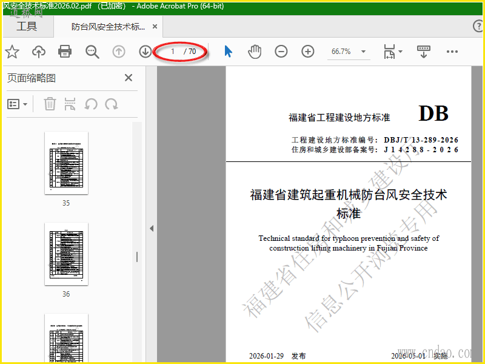Image resolution: width=485 pixels, height=364 pixels.
Task: Open the help question mark icon
Action: pos(478,26)
